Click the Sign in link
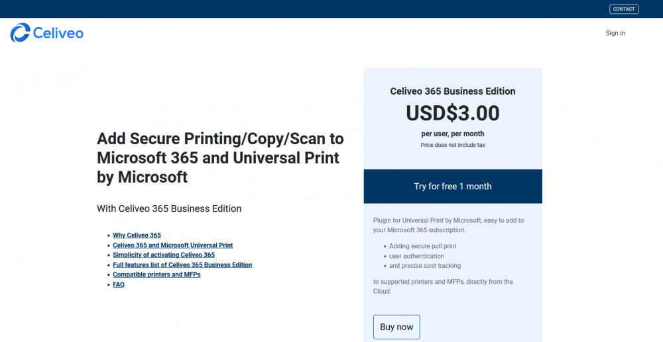 click(615, 33)
